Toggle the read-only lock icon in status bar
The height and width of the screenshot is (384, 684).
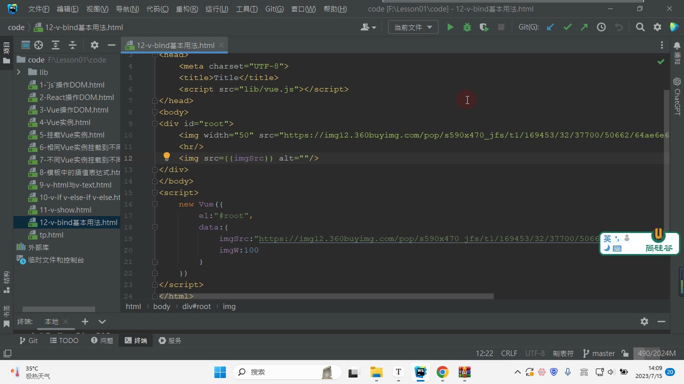click(625, 353)
